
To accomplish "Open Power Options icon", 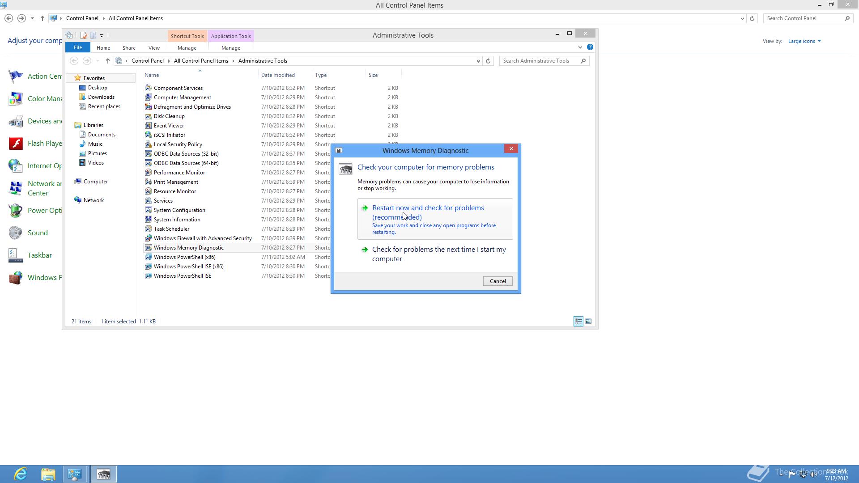I will tap(15, 211).
